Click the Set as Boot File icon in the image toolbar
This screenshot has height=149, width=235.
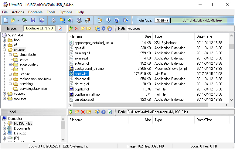[110, 28]
